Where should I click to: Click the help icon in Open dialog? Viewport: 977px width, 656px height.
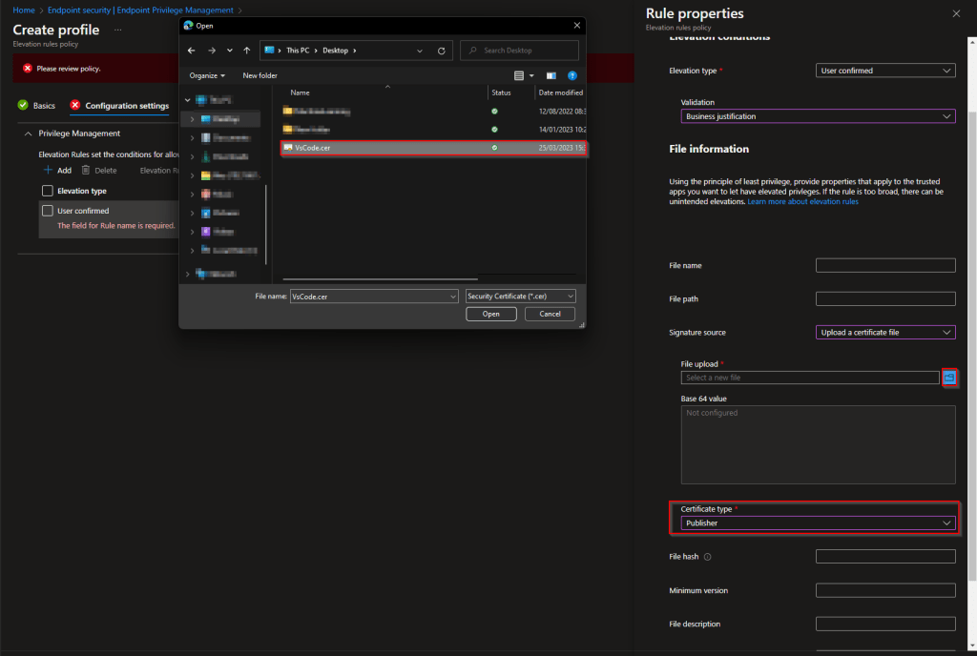pos(572,75)
